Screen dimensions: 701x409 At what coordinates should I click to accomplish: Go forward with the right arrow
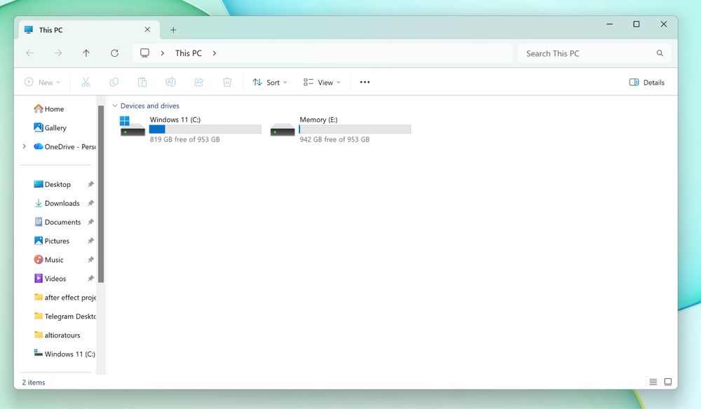click(58, 53)
